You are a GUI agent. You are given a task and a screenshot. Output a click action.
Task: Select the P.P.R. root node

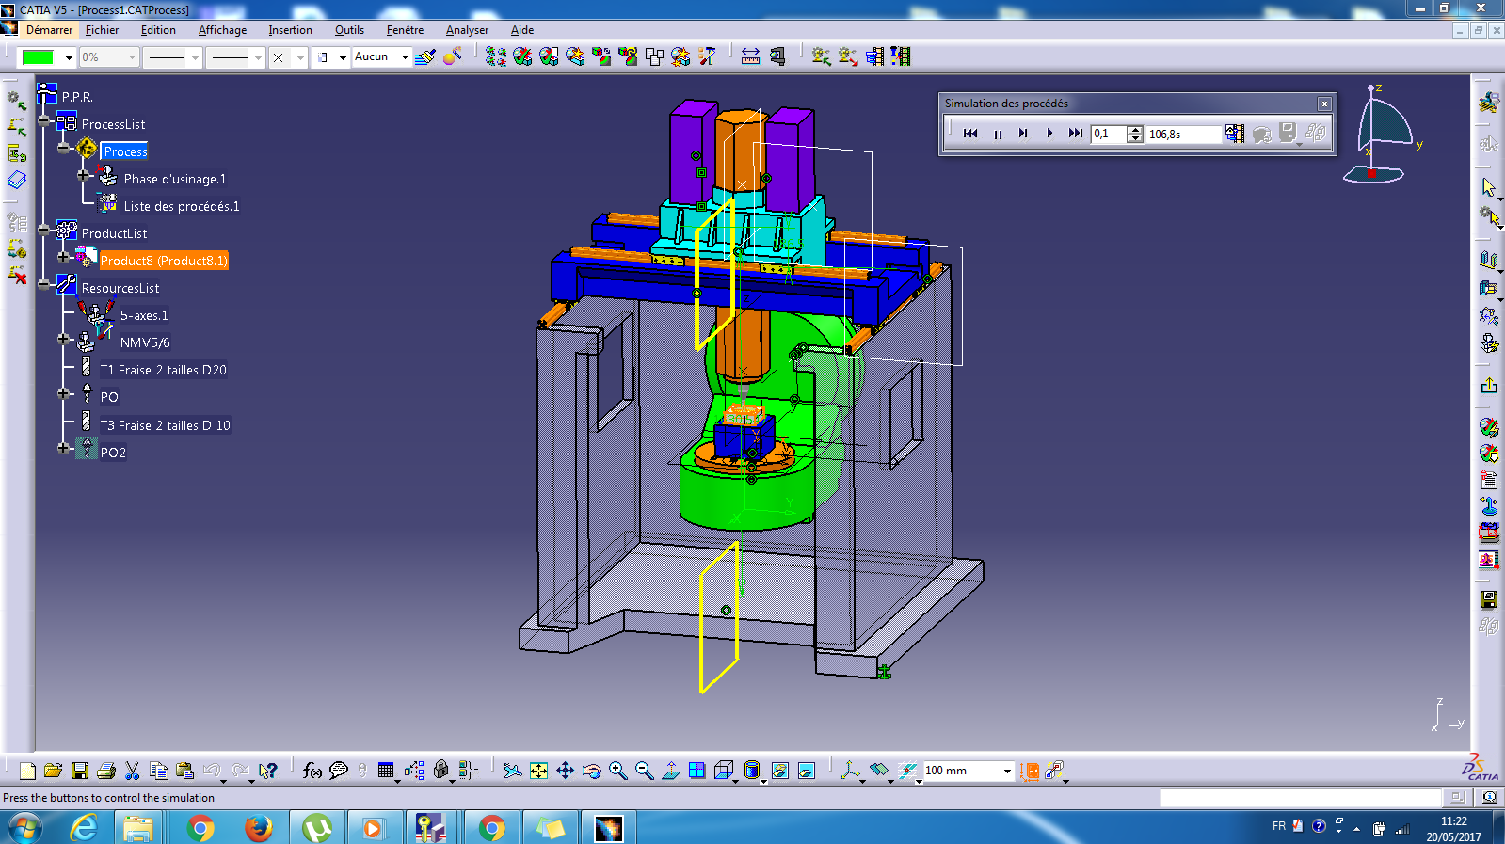coord(77,97)
